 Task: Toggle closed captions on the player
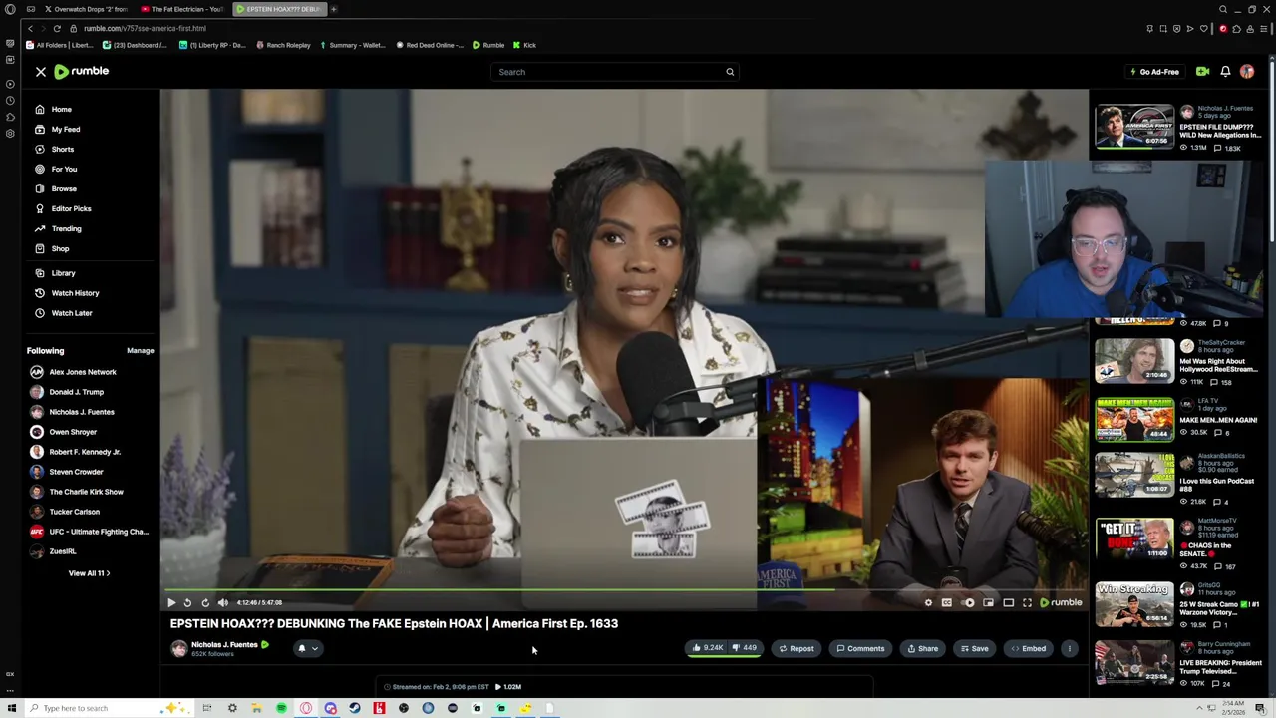947,602
